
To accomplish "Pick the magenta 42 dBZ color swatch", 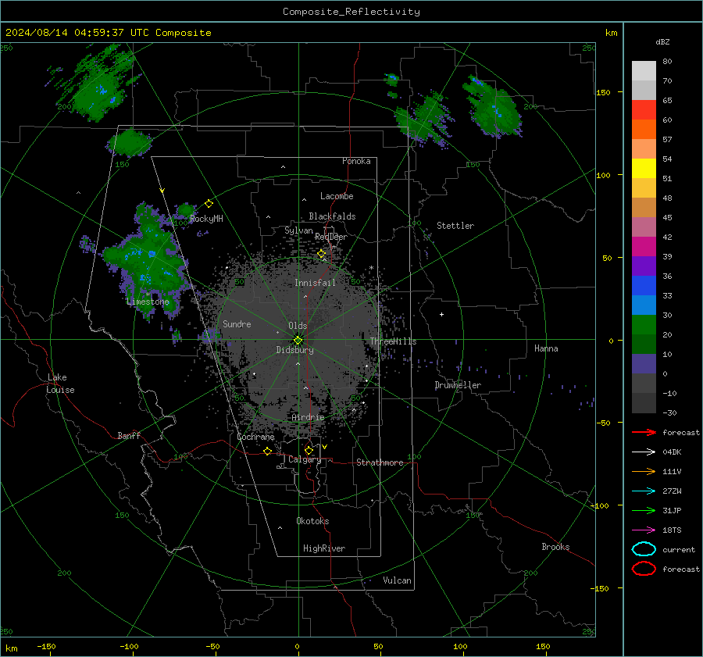I will pyautogui.click(x=644, y=246).
